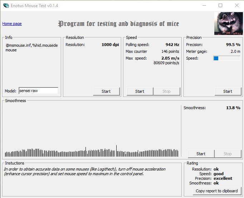Click the Precision speed progress bar
This screenshot has width=244, height=198.
coord(226,59)
